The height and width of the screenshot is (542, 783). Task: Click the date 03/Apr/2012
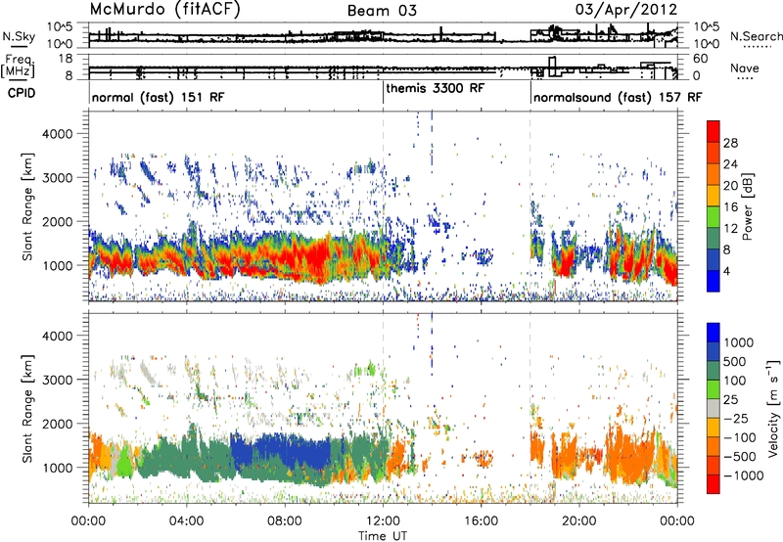[626, 10]
